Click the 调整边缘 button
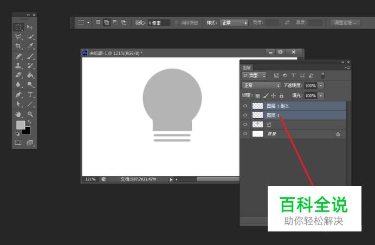This screenshot has height=245, width=375. click(345, 23)
